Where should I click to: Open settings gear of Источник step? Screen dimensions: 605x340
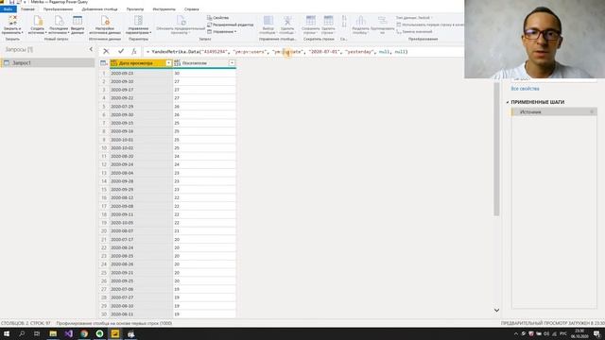tap(592, 111)
